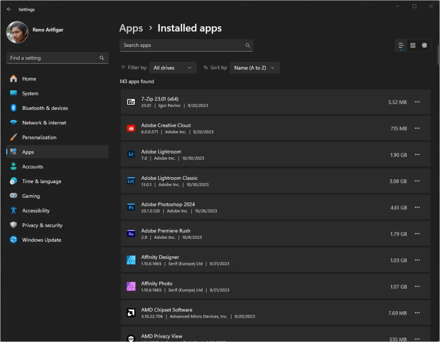Click the Gaming controller icon in sidebar

pyautogui.click(x=12, y=196)
